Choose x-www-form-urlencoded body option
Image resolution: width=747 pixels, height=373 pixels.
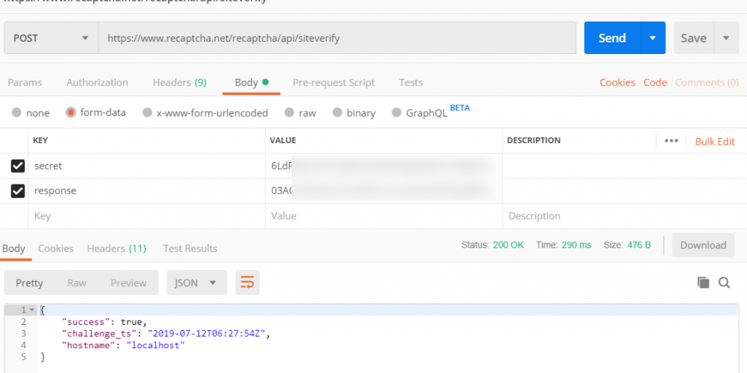147,113
